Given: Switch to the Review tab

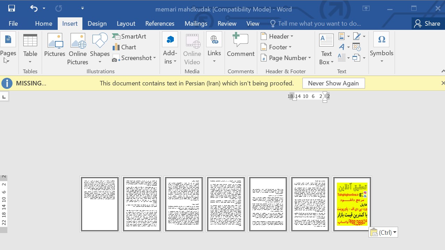Looking at the screenshot, I should (227, 24).
